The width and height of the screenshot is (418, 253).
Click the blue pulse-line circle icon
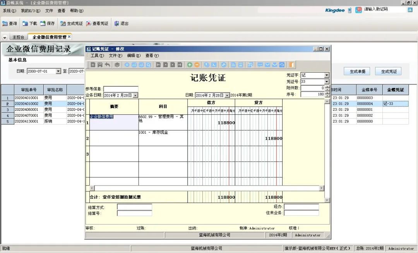click(224, 65)
